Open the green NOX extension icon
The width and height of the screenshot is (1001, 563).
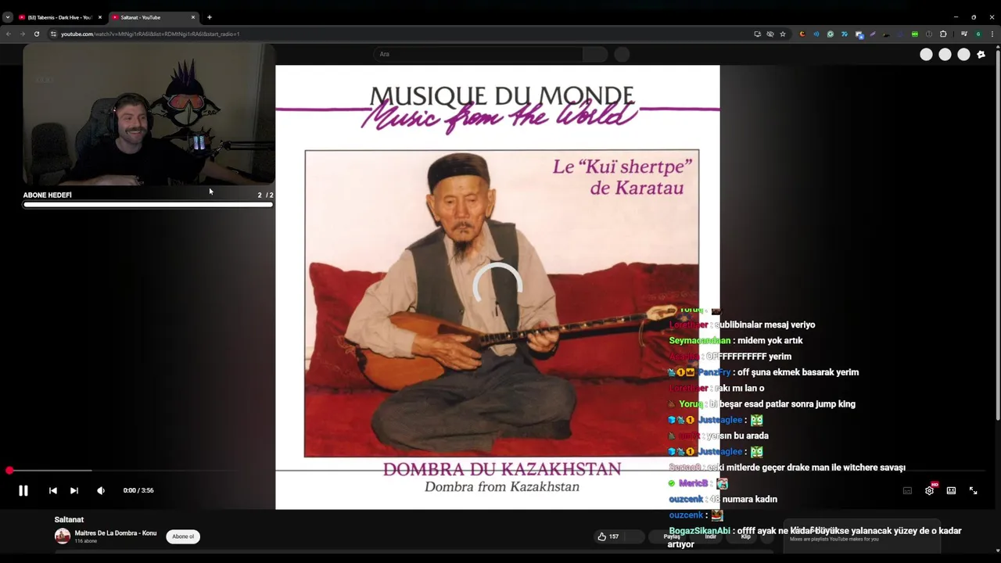[915, 34]
